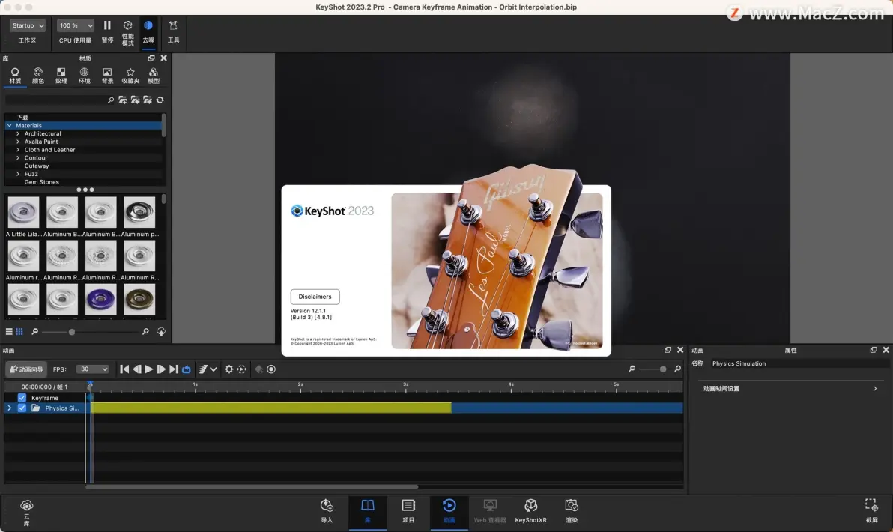Switch library to list view
893x532 pixels.
9,331
